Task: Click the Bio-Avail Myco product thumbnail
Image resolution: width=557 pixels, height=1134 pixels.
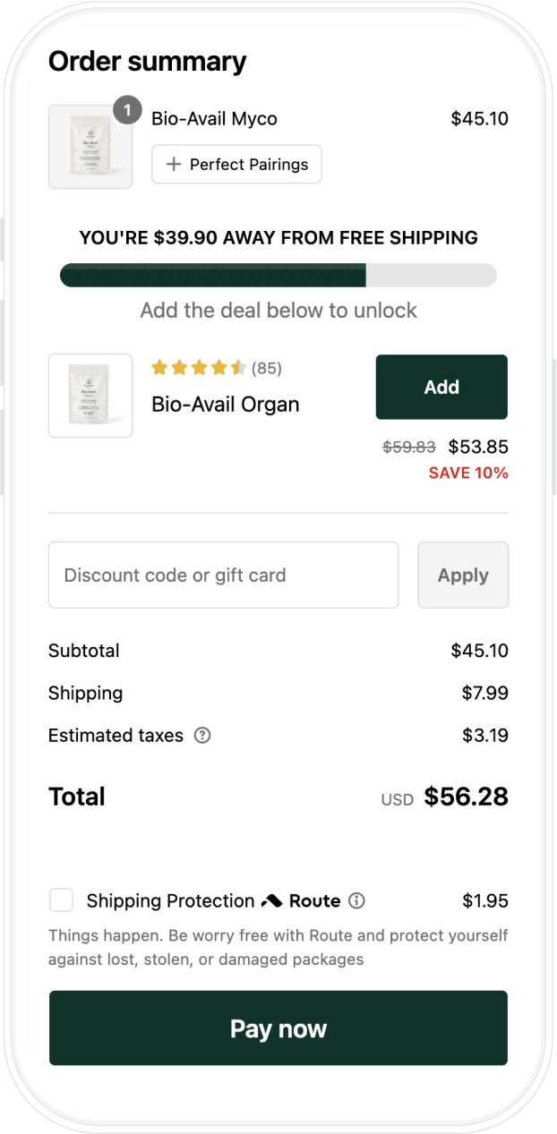Action: pyautogui.click(x=90, y=146)
